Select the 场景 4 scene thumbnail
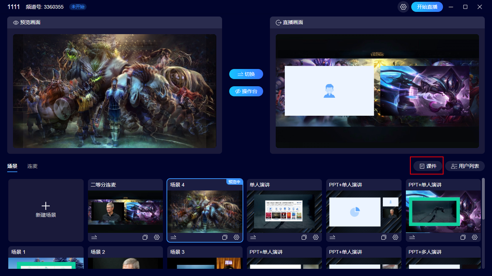The image size is (492, 276). click(x=205, y=212)
